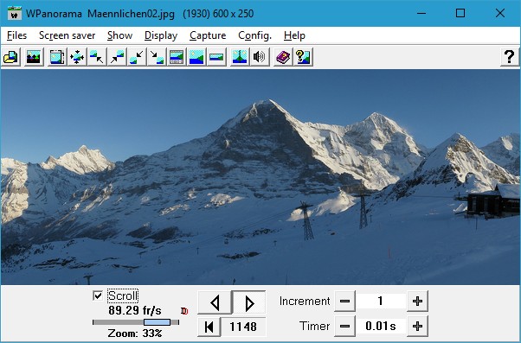Increase the Increment value
Screen dimensions: 521x343
pyautogui.click(x=417, y=302)
